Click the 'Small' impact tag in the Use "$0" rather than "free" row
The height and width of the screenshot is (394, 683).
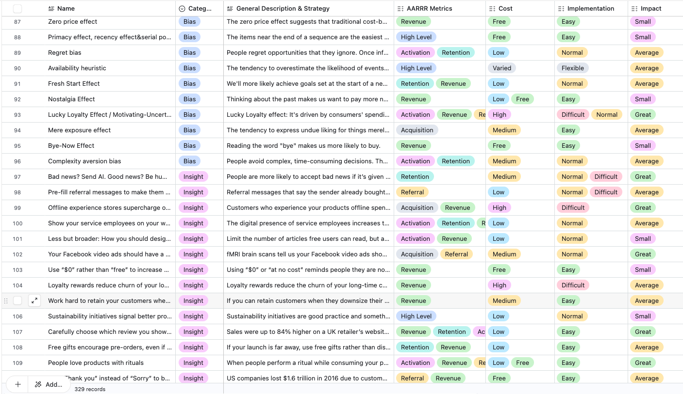[x=643, y=269]
